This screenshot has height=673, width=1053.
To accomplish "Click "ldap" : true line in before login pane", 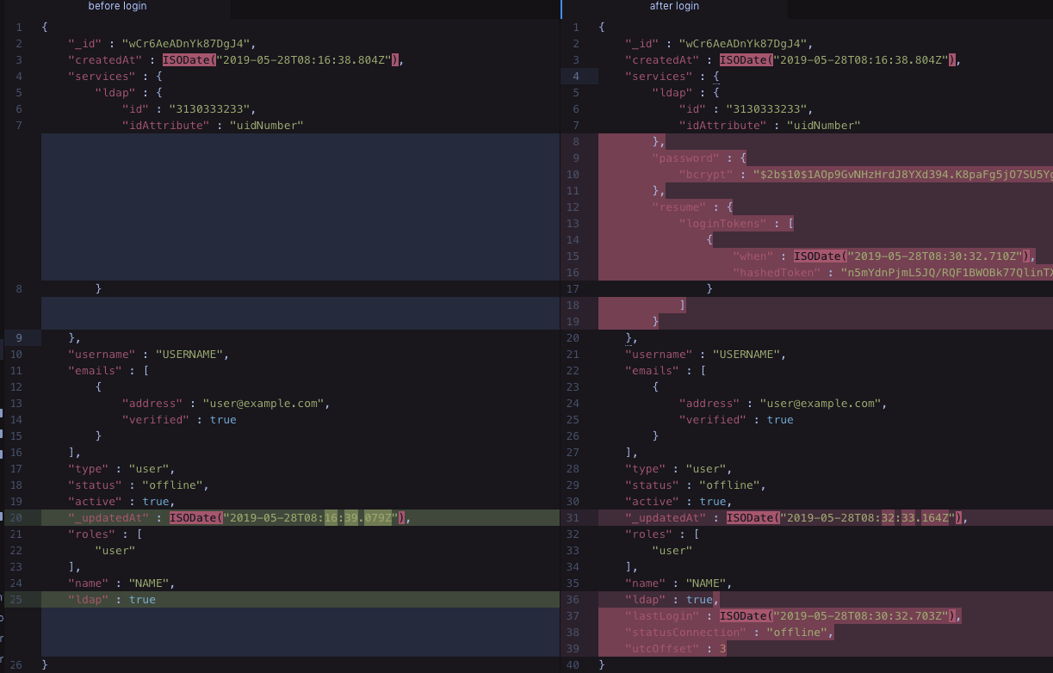I will pyautogui.click(x=112, y=600).
